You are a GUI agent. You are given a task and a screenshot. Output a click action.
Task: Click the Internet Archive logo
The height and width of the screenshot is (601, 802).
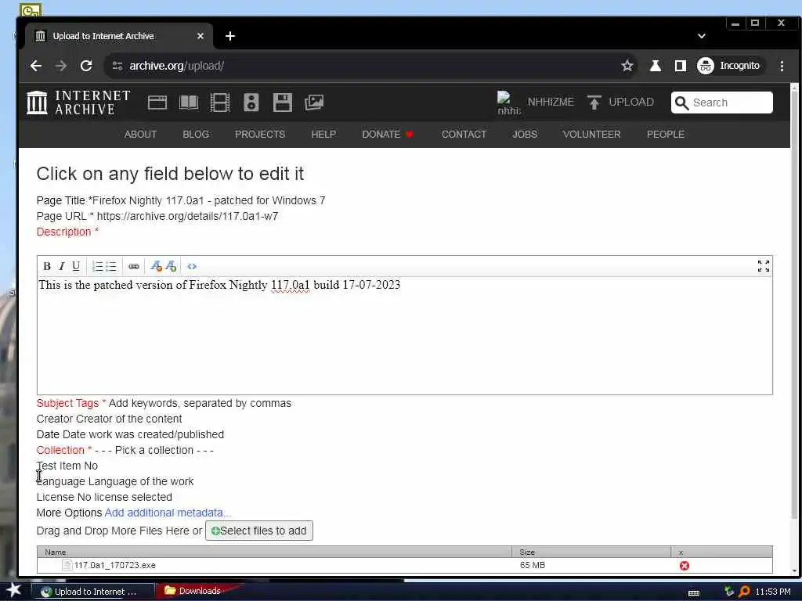[78, 103]
